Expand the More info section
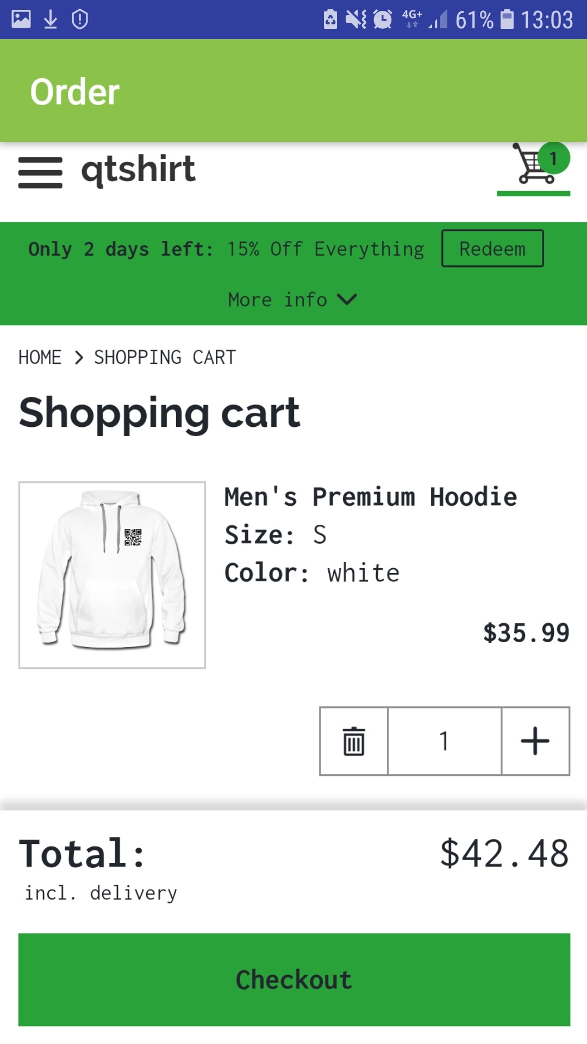 coord(293,299)
